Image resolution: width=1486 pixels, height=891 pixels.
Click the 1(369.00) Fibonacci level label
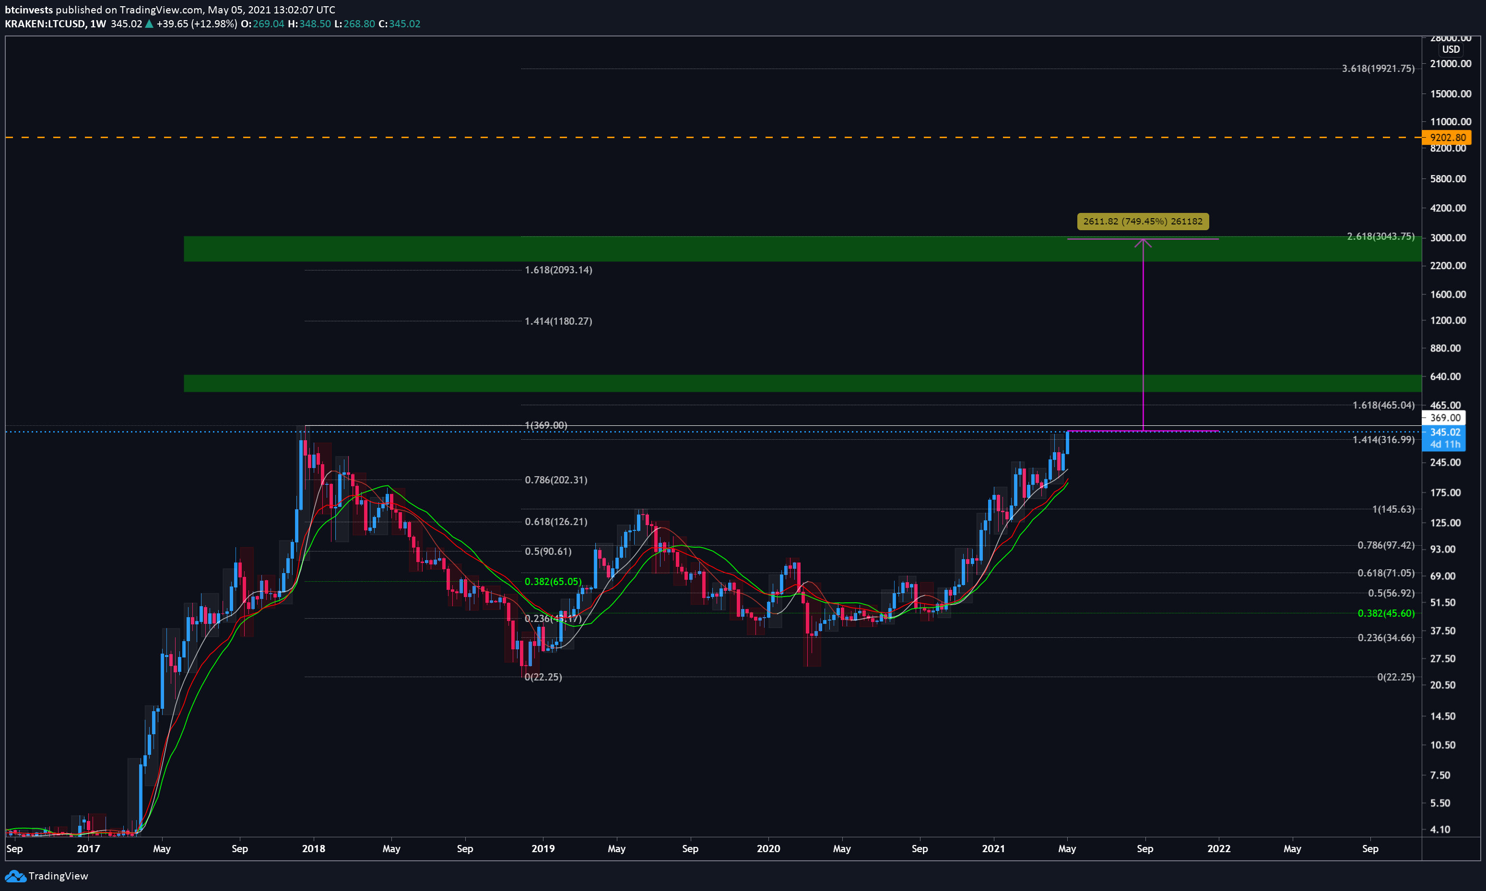546,426
